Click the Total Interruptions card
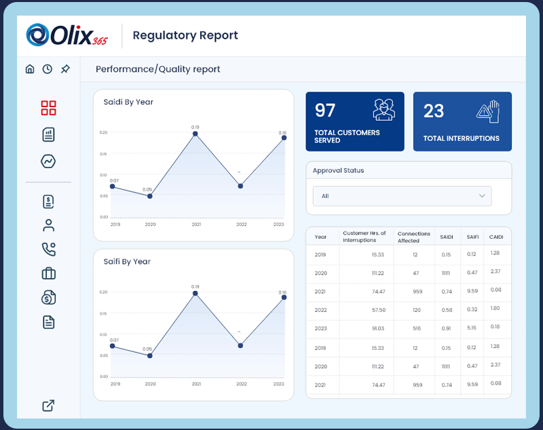The width and height of the screenshot is (543, 430). pos(462,121)
